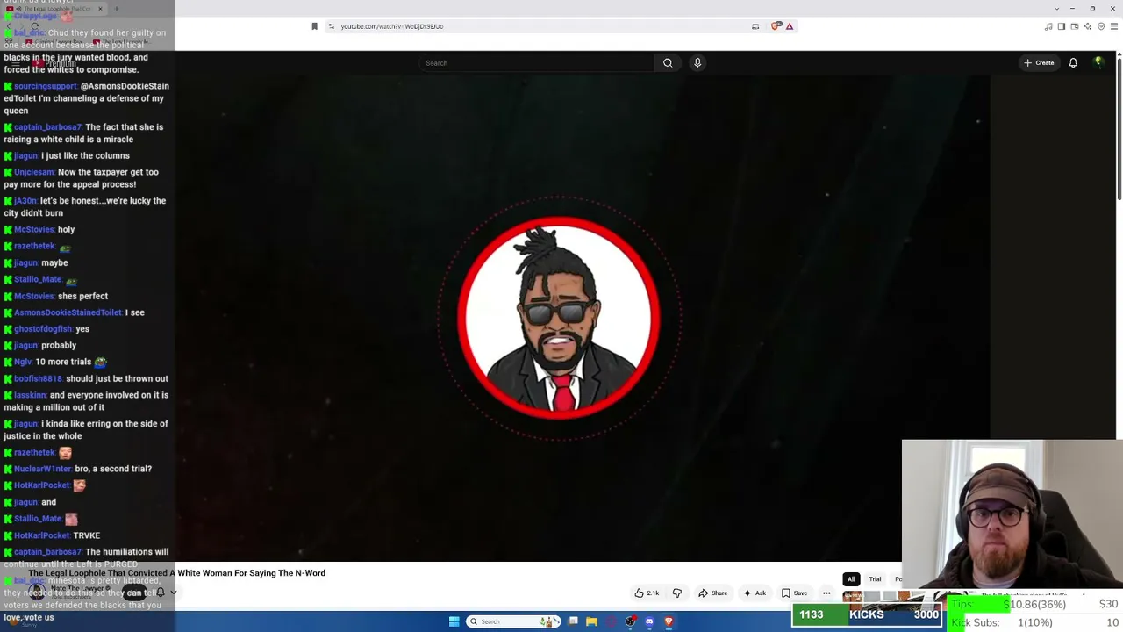The width and height of the screenshot is (1123, 632).
Task: Click the sourcingsupport username in chat
Action: [x=46, y=86]
